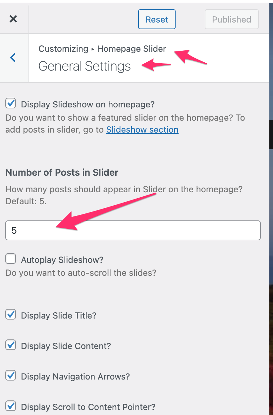Click the Display Navigation Arrows label
Viewport: 273px width, 415px height.
[76, 377]
